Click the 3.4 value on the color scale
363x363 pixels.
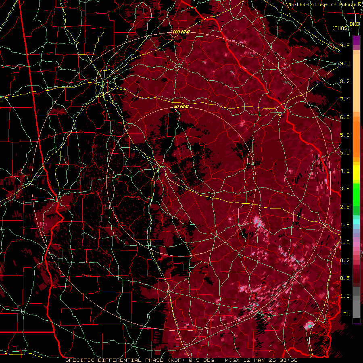345,189
